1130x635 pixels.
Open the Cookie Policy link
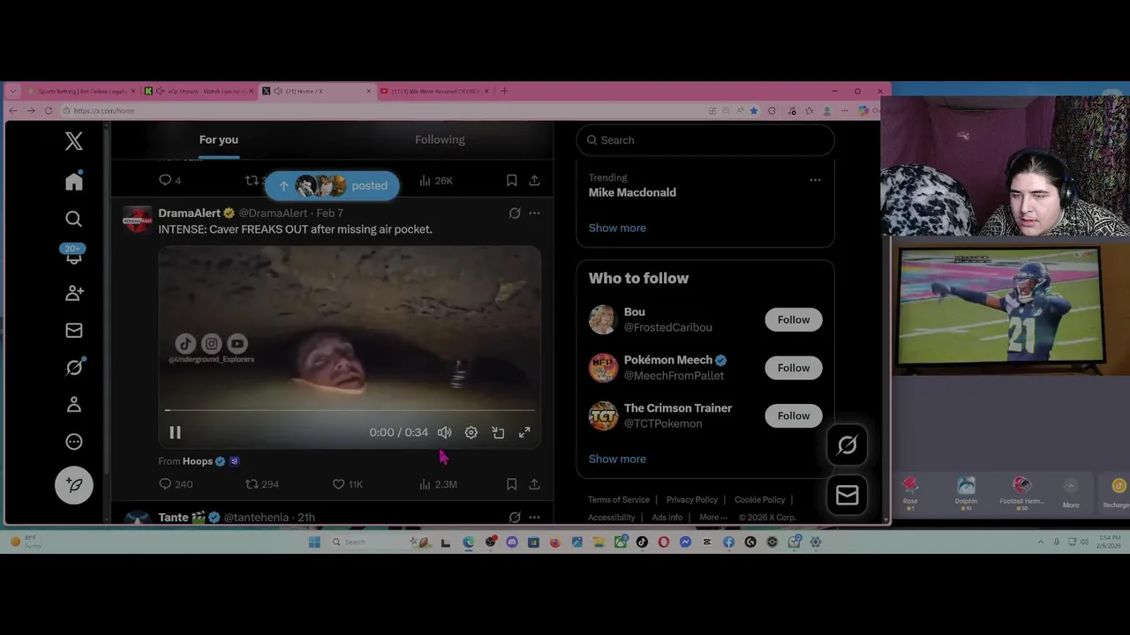click(760, 500)
